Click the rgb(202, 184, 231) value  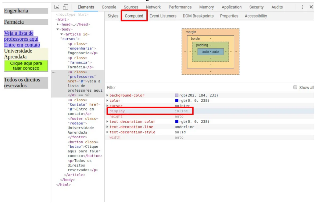click(x=199, y=95)
